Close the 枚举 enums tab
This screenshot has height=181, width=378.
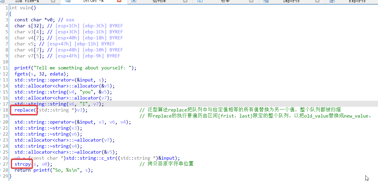coord(251,1)
